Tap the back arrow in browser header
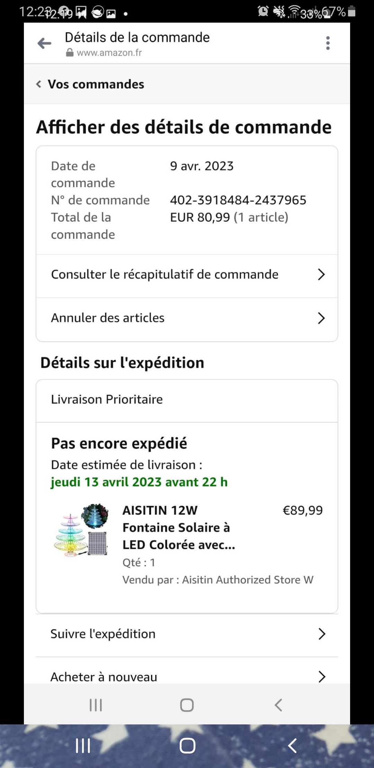Image resolution: width=374 pixels, height=768 pixels. [44, 43]
